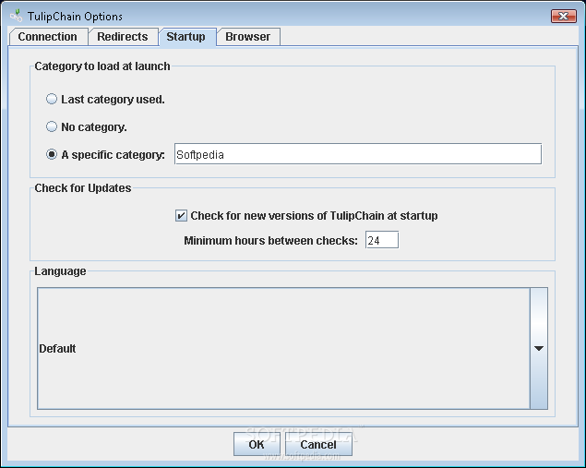Close the TulipChain Options dialog
The image size is (586, 468).
point(563,16)
